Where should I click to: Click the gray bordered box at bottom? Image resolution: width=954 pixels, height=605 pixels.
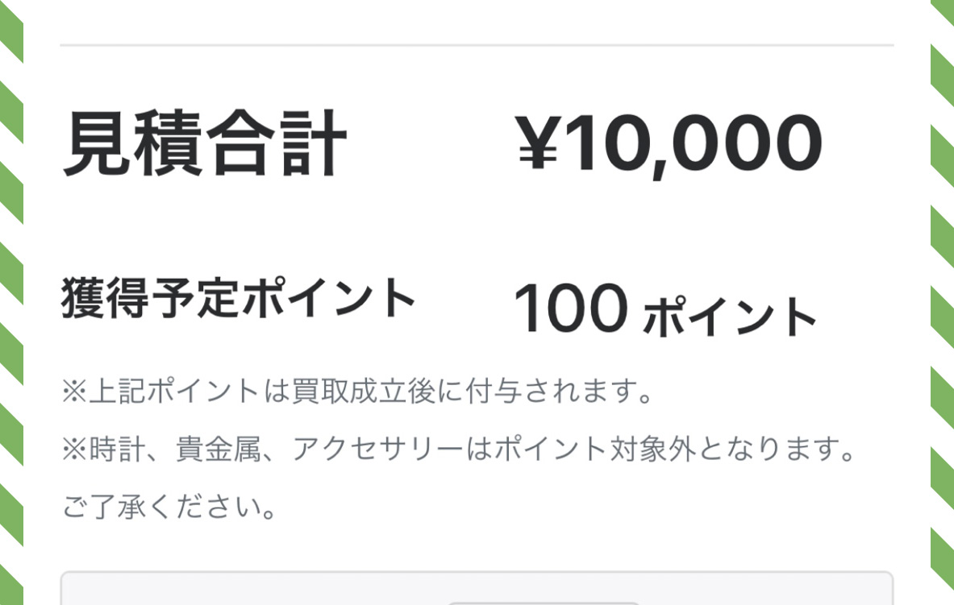pos(477,588)
